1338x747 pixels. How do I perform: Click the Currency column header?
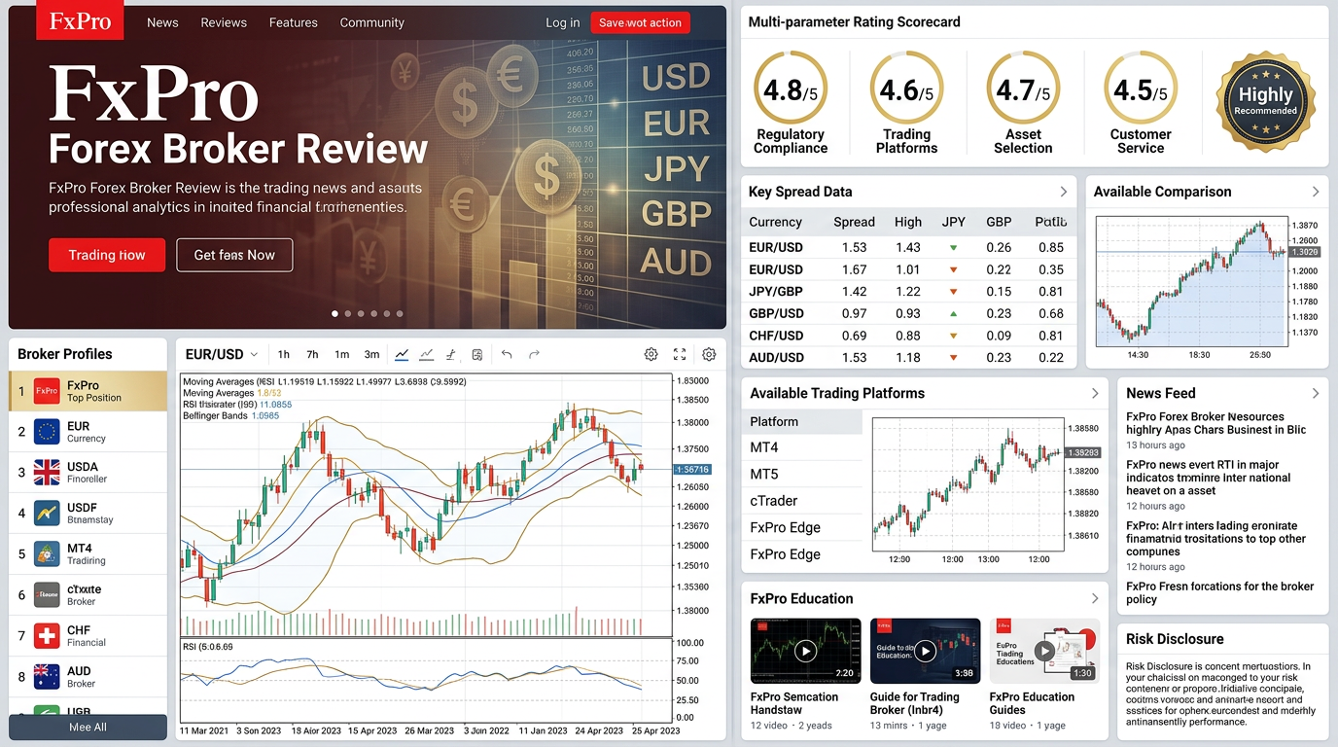click(x=775, y=222)
